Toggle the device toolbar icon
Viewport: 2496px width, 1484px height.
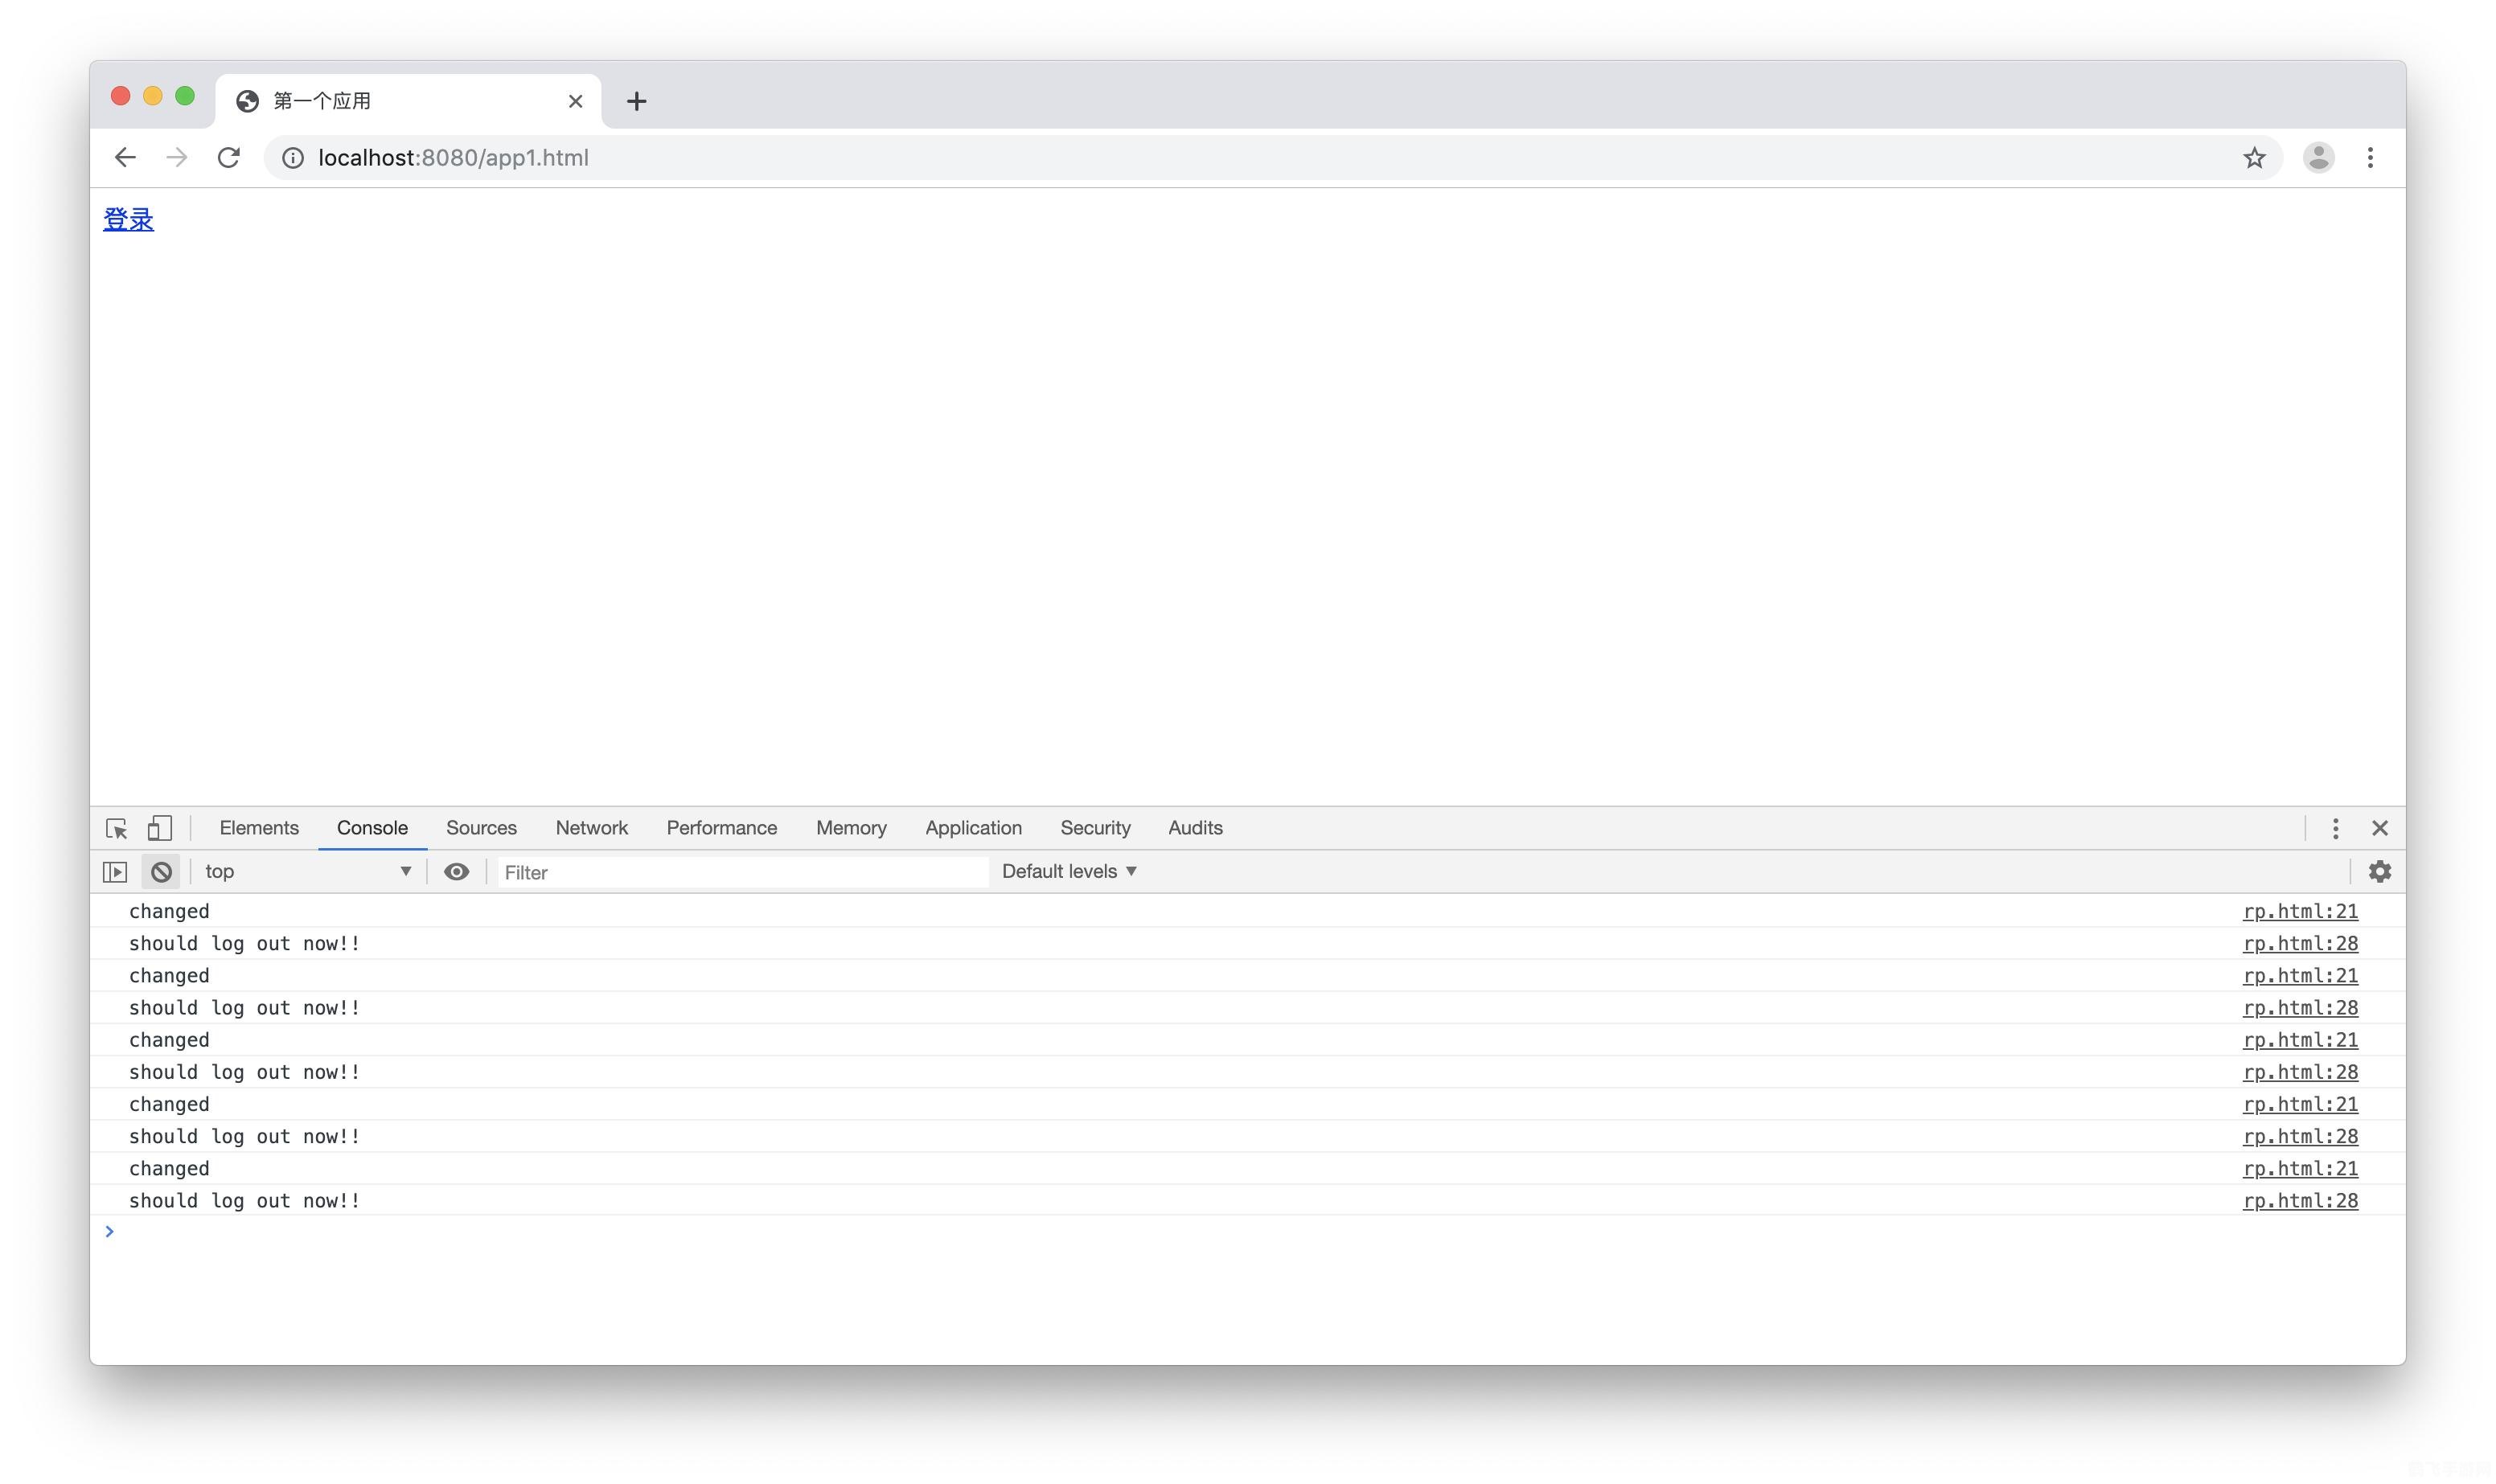[x=159, y=828]
